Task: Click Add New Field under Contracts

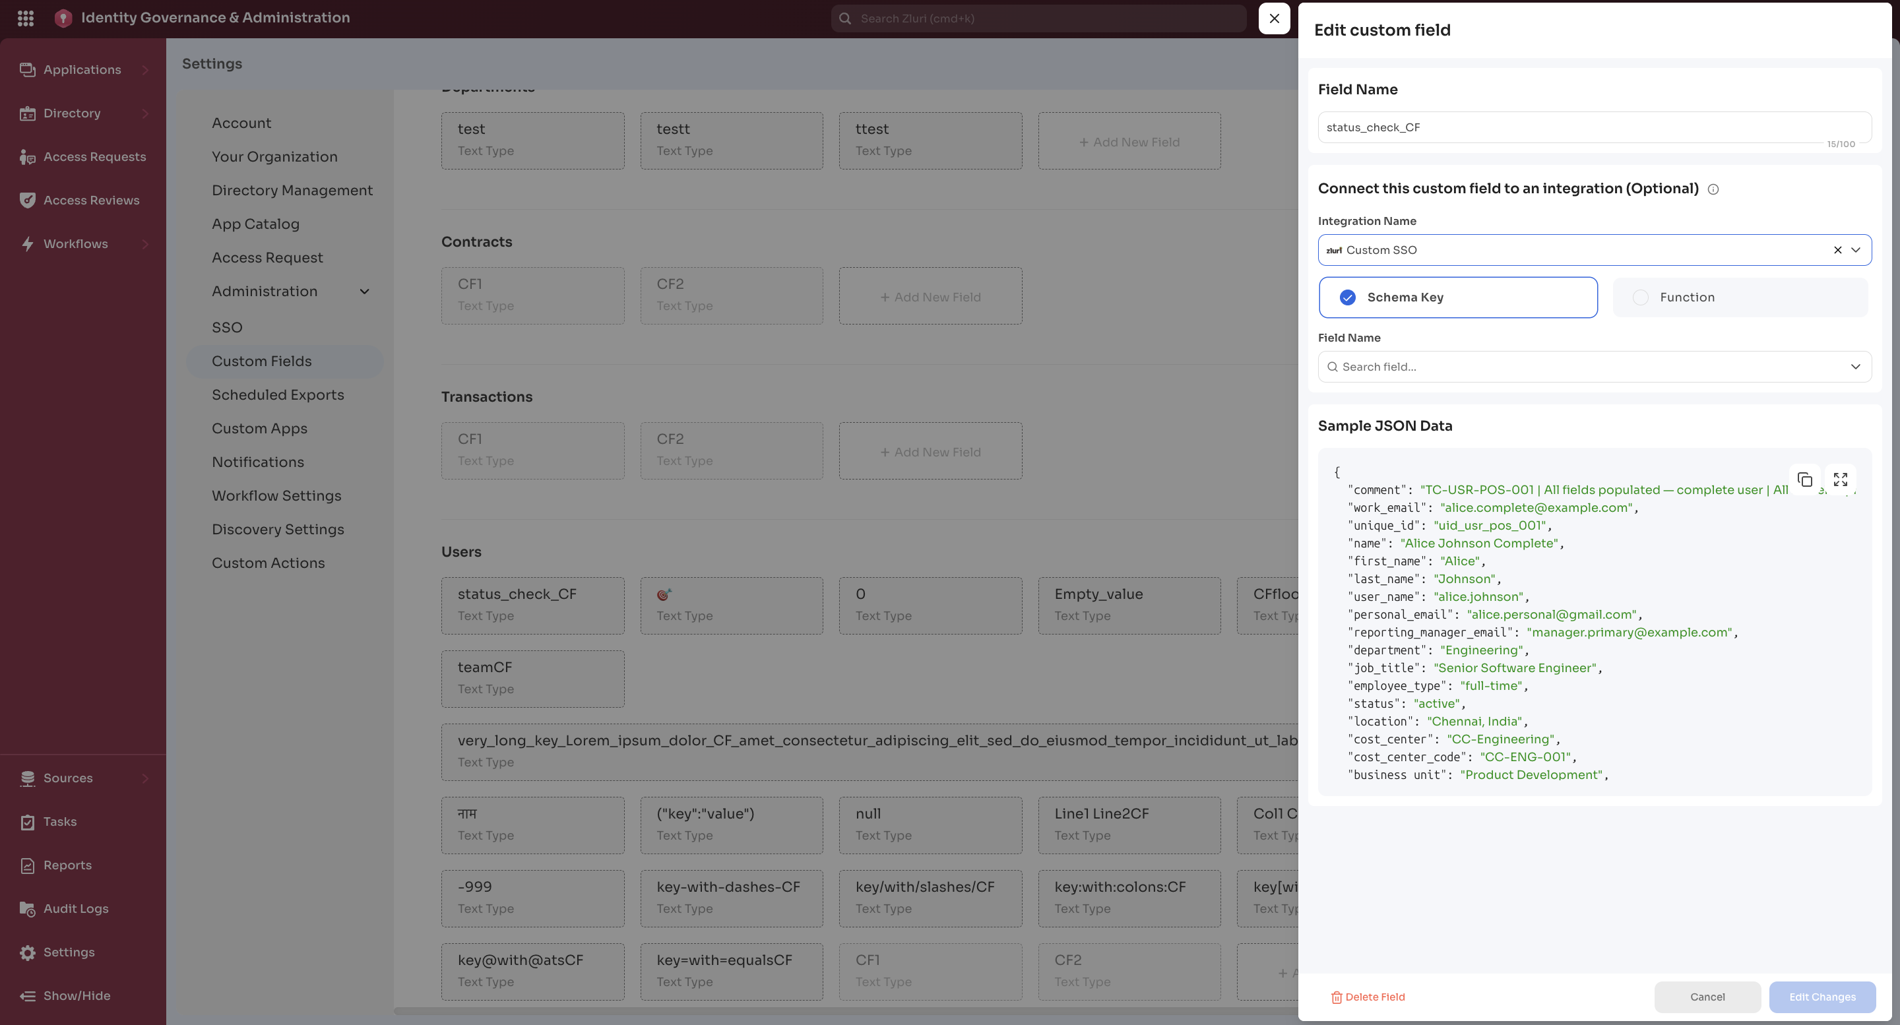Action: click(x=930, y=296)
